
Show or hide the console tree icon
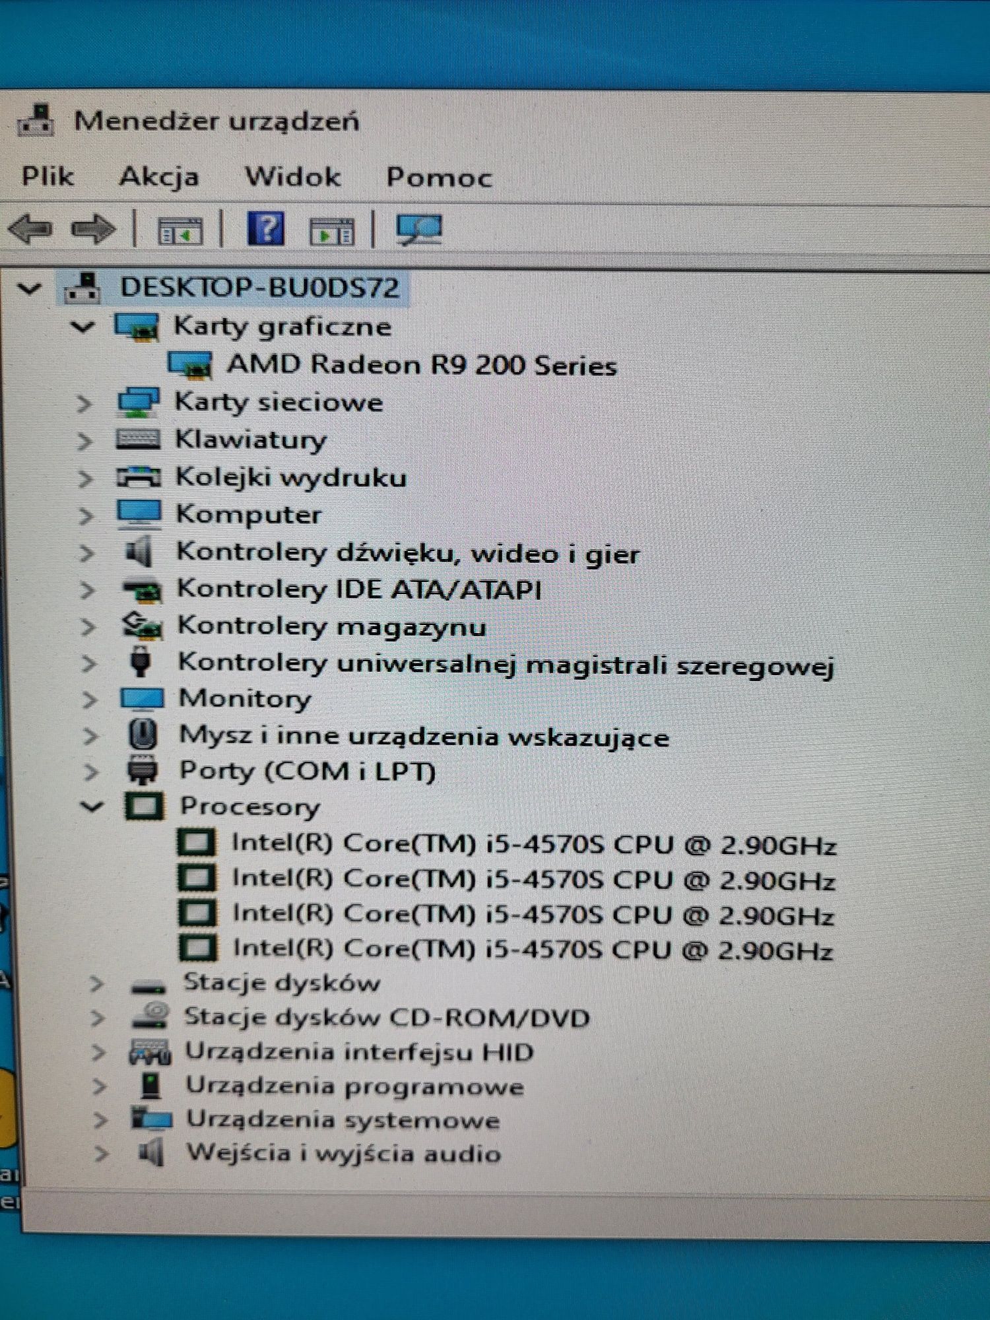[180, 230]
